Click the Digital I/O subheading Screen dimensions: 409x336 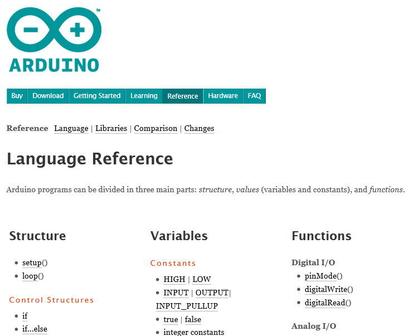[x=313, y=262]
